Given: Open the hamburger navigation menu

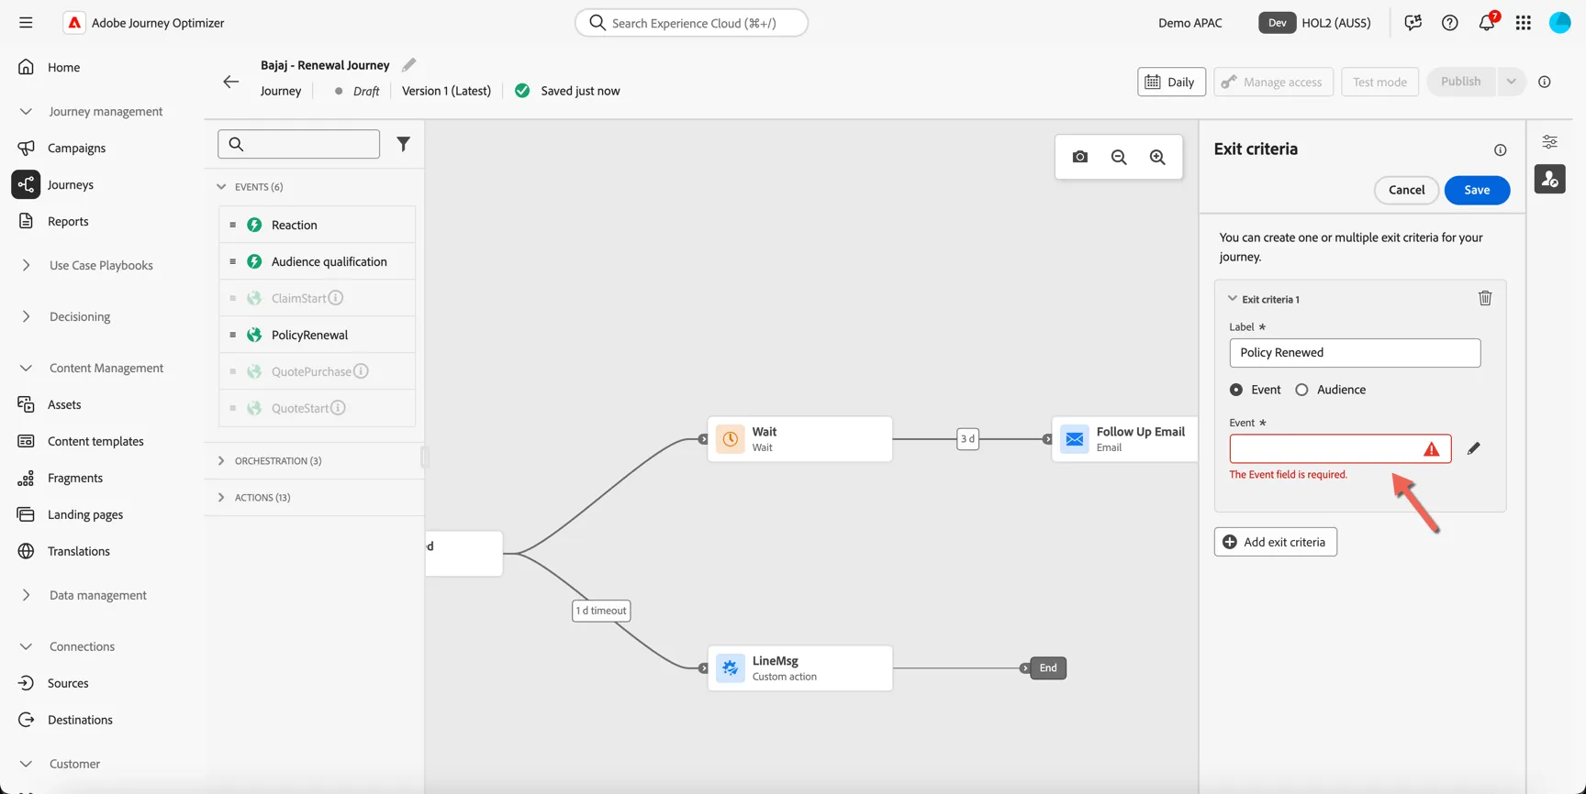Looking at the screenshot, I should tap(26, 23).
